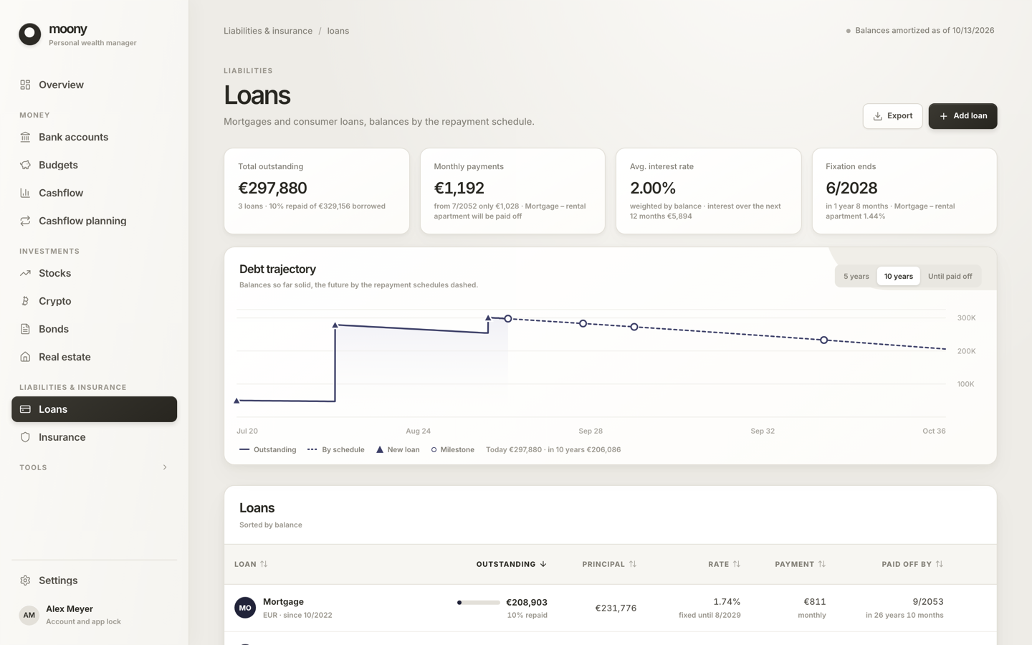Switch chart range to 5 years
This screenshot has width=1032, height=645.
(856, 276)
